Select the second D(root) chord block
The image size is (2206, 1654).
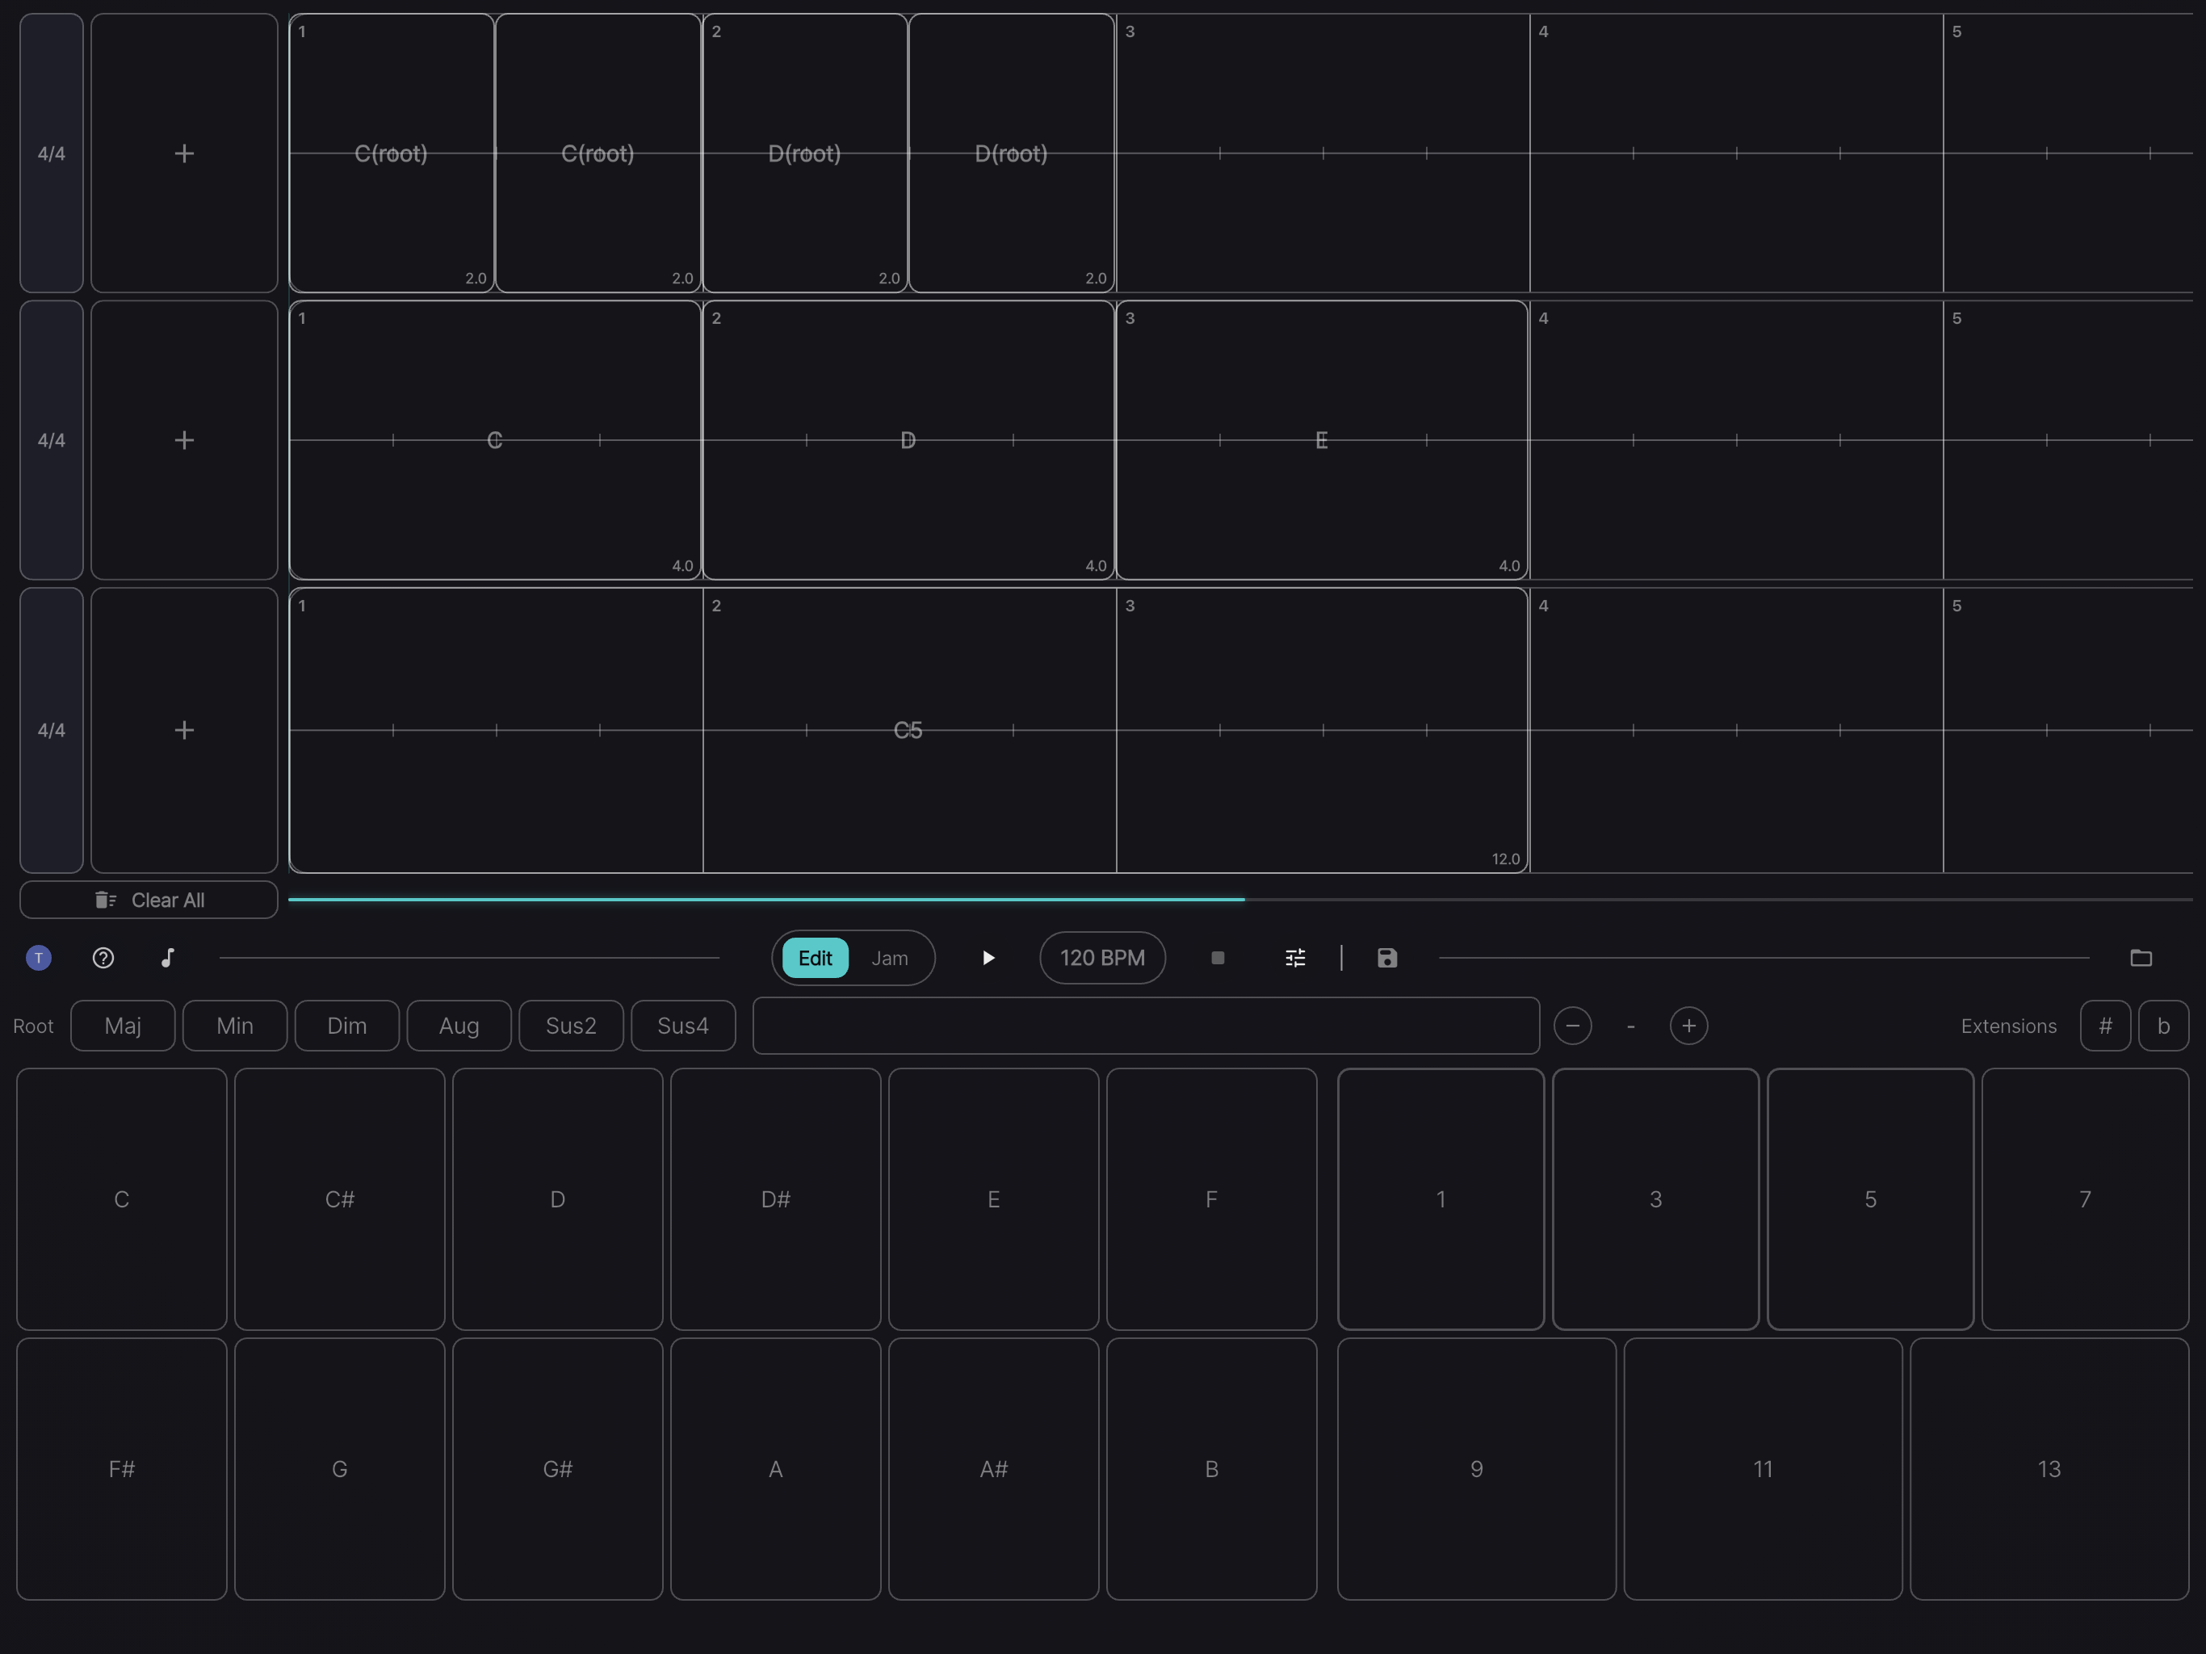pos(1011,153)
